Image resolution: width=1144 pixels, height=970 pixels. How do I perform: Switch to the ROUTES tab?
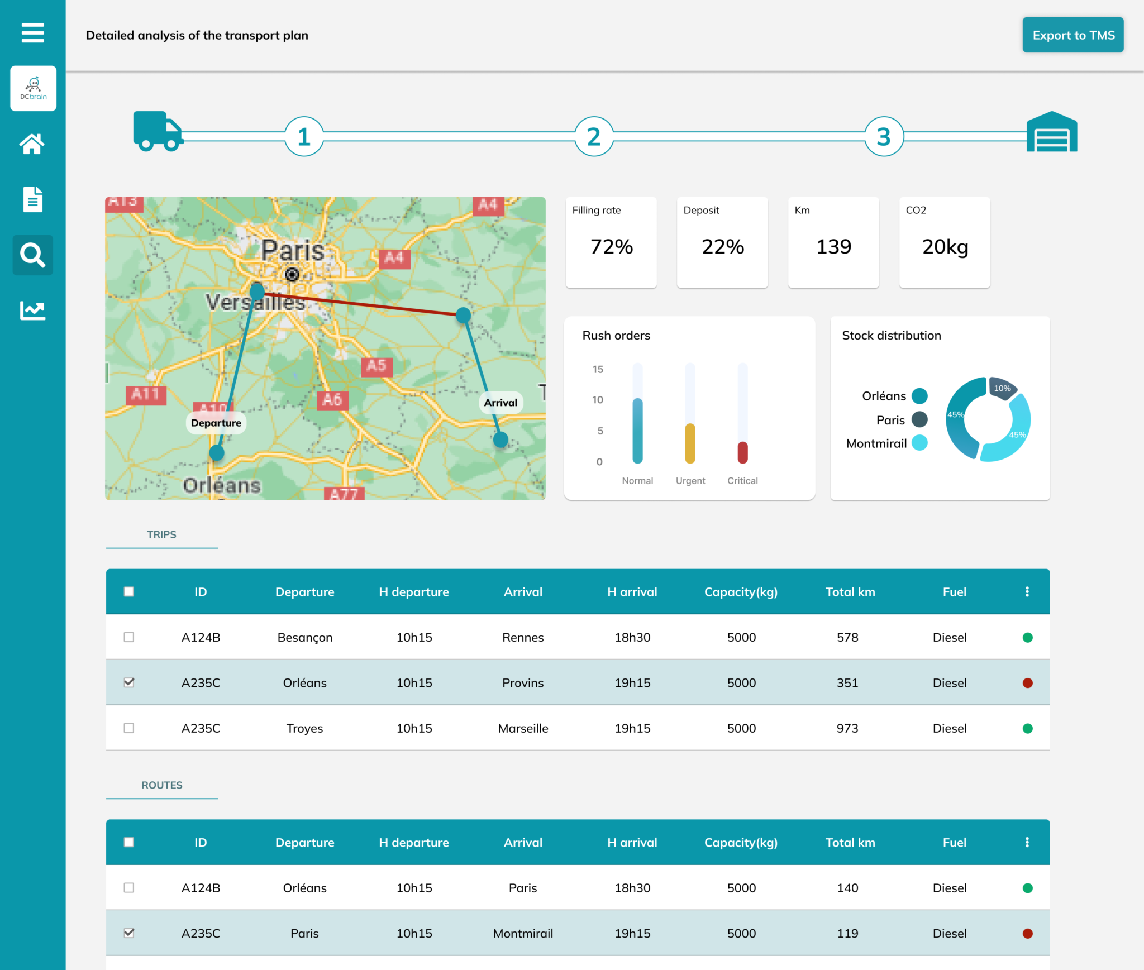point(162,785)
